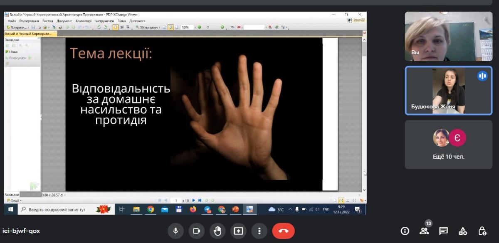
Task: Click the weather widget showing 6°C
Action: coord(277,209)
